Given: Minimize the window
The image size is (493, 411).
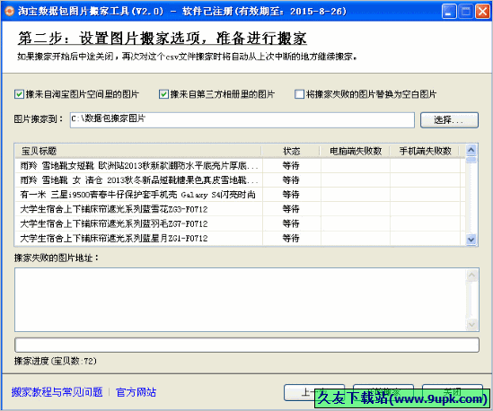Looking at the screenshot, I should (449, 12).
